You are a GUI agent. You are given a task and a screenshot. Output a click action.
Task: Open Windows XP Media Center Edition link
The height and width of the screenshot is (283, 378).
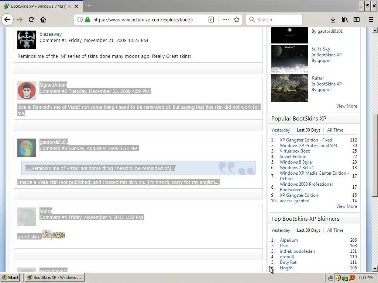pyautogui.click(x=315, y=176)
